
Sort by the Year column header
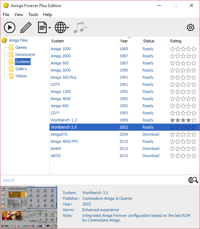pyautogui.click(x=130, y=41)
